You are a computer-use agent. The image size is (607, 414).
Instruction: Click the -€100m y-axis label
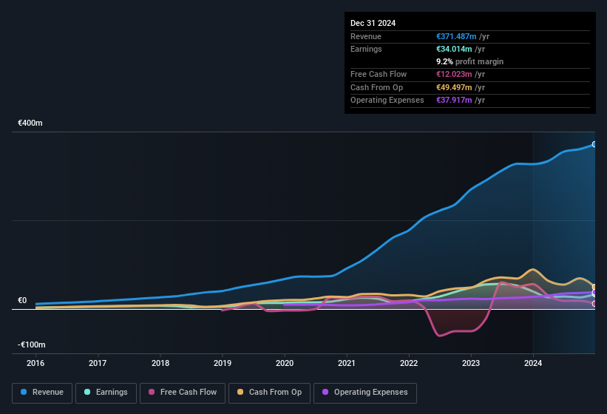pos(32,345)
